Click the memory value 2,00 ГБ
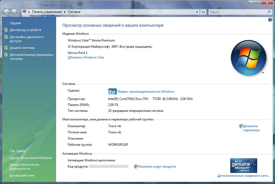The width and height of the screenshot is (275, 184). tap(113, 105)
